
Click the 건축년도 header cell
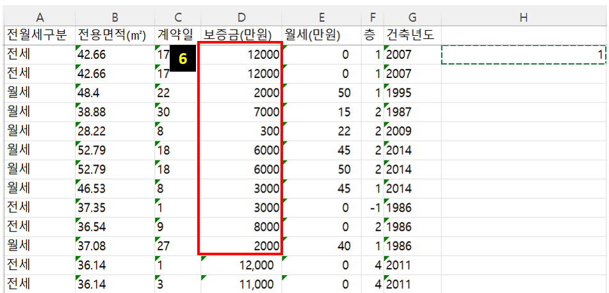pos(412,35)
